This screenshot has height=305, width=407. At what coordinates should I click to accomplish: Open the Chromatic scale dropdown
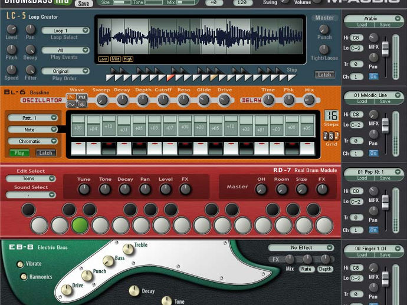(x=33, y=141)
